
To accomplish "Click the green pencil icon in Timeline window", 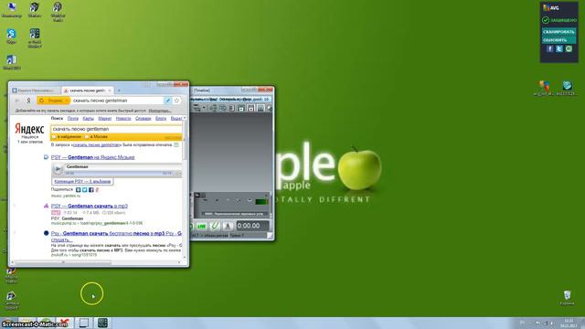I will (215, 226).
